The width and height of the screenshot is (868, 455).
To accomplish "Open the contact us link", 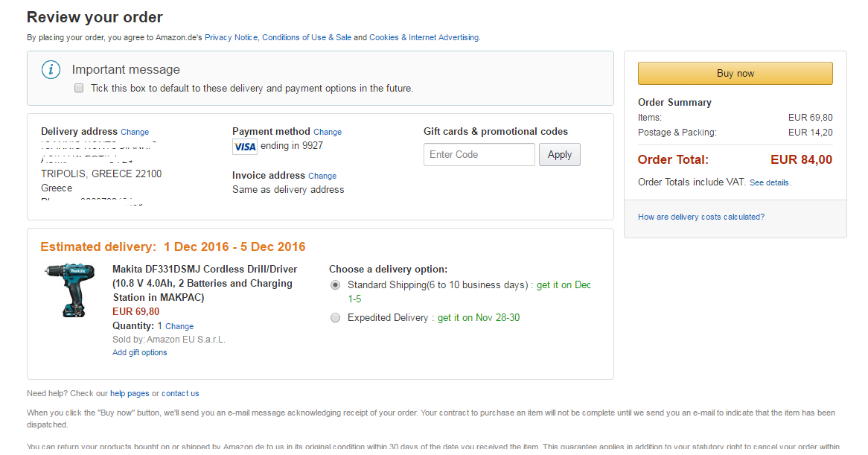I will (180, 393).
